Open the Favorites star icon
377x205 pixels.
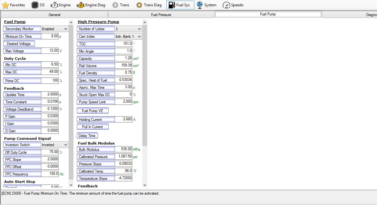[5, 5]
